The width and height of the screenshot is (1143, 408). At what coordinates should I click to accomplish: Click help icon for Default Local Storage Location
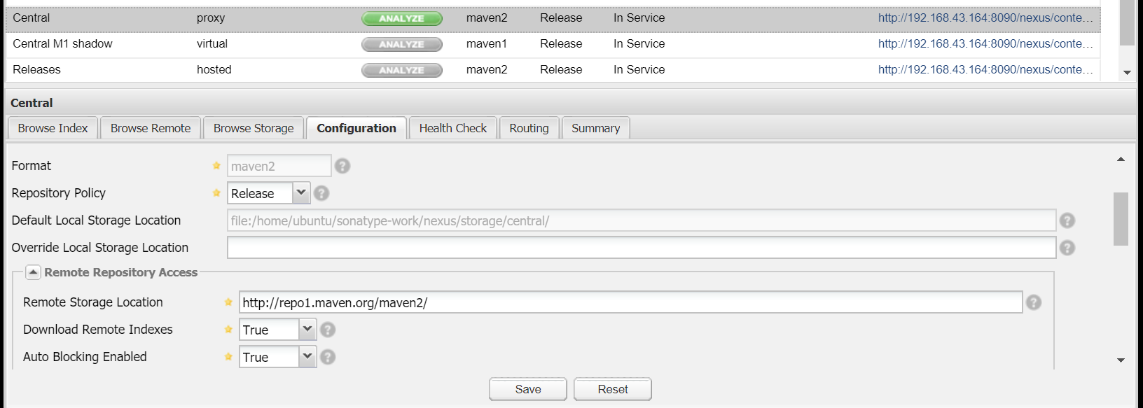pyautogui.click(x=1067, y=220)
